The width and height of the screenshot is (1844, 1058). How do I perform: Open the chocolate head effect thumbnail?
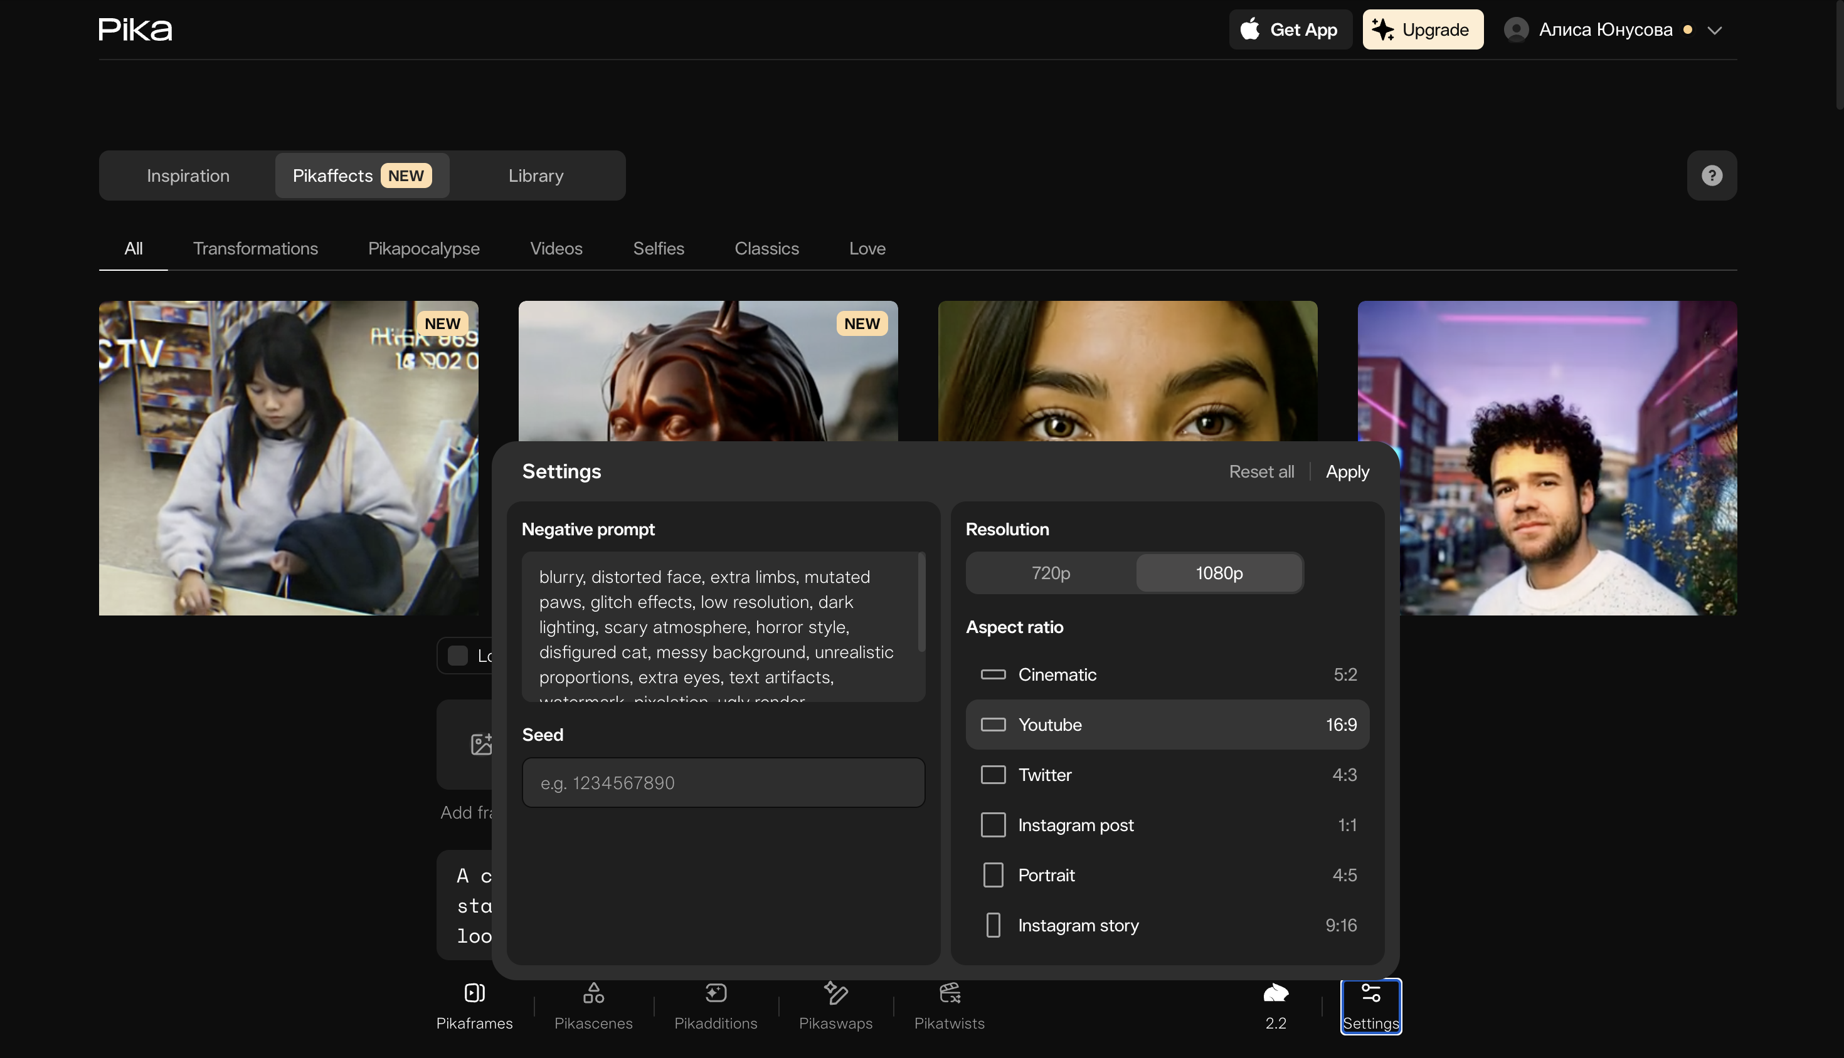click(x=708, y=371)
